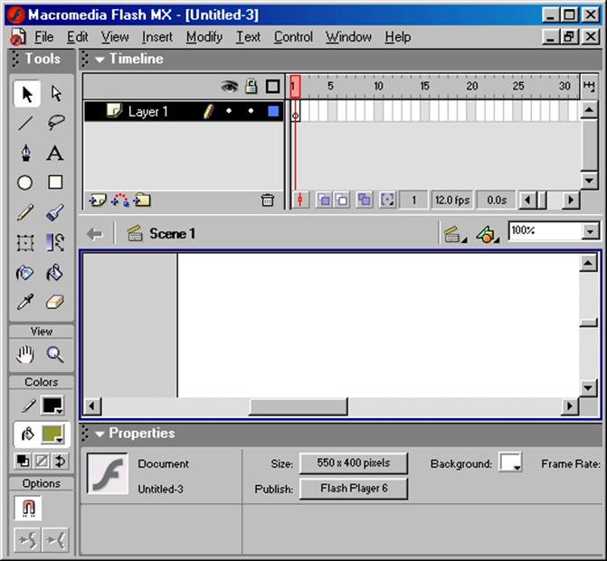Open the timeline frame view menu
607x561 pixels.
pyautogui.click(x=589, y=86)
